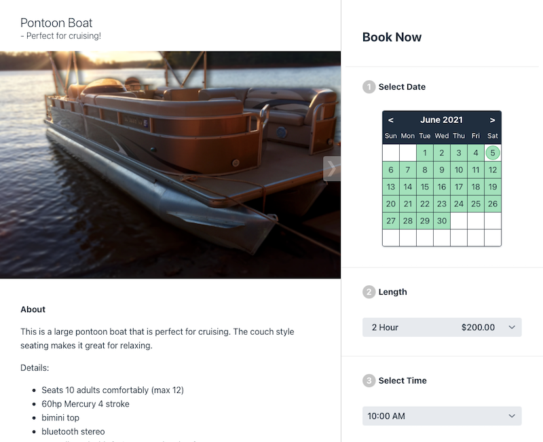
Task: Click step 3 circle beside Select Time
Action: coord(369,381)
